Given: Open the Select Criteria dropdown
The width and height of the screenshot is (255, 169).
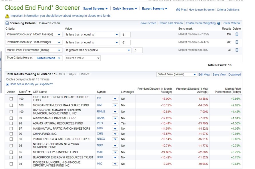Looking at the screenshot, I should point(49,58).
